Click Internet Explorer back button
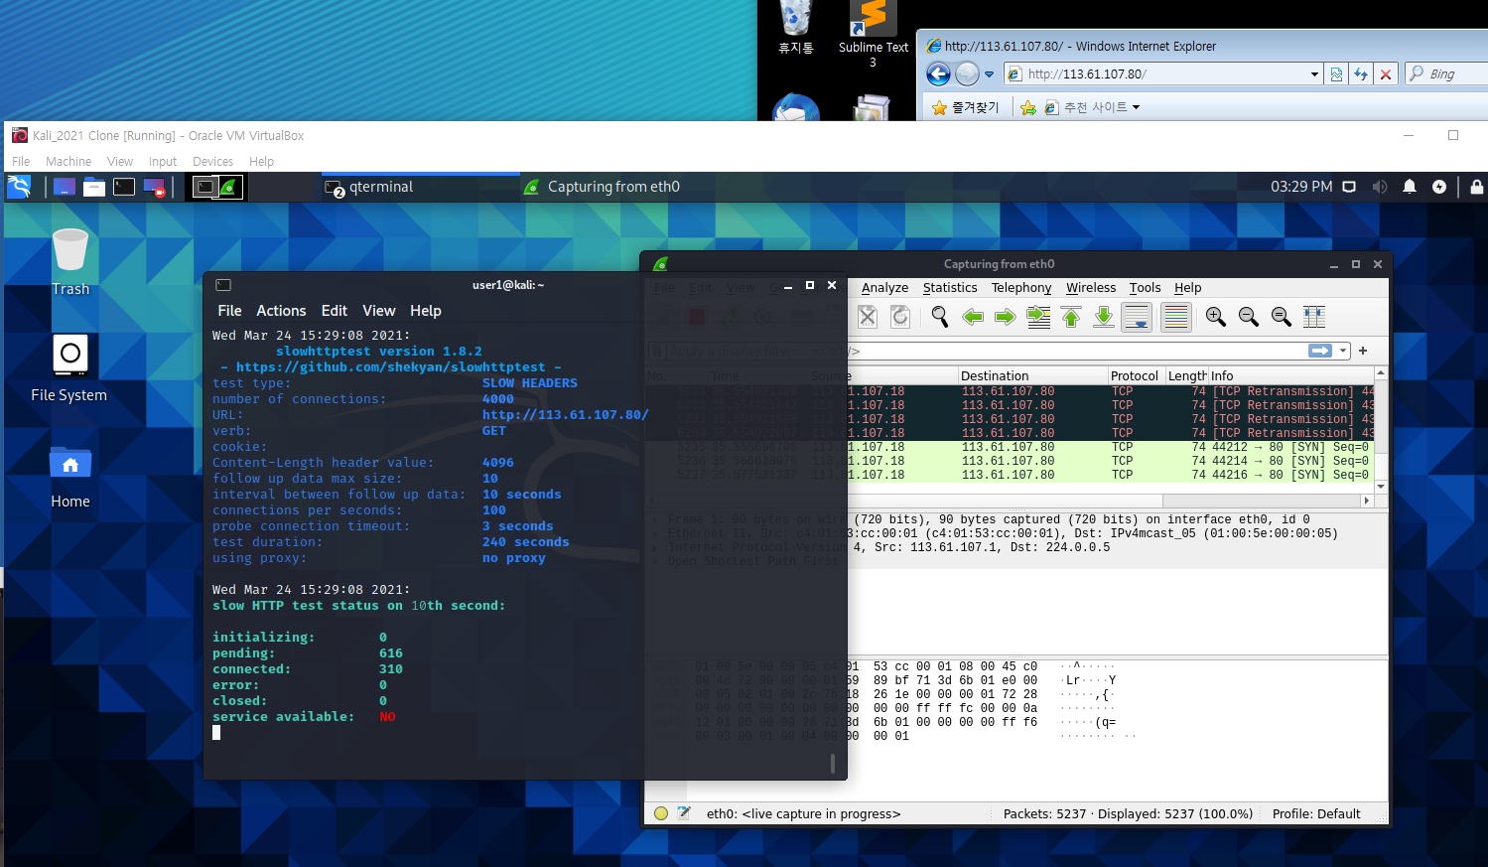Viewport: 1488px width, 867px height. pyautogui.click(x=938, y=74)
